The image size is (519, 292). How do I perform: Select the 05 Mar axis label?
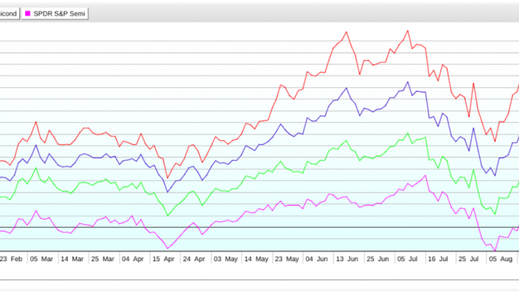tap(42, 259)
